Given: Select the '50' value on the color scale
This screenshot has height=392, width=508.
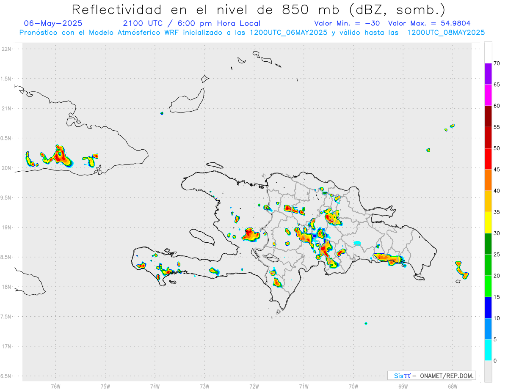Looking at the screenshot, I should click(x=497, y=148).
